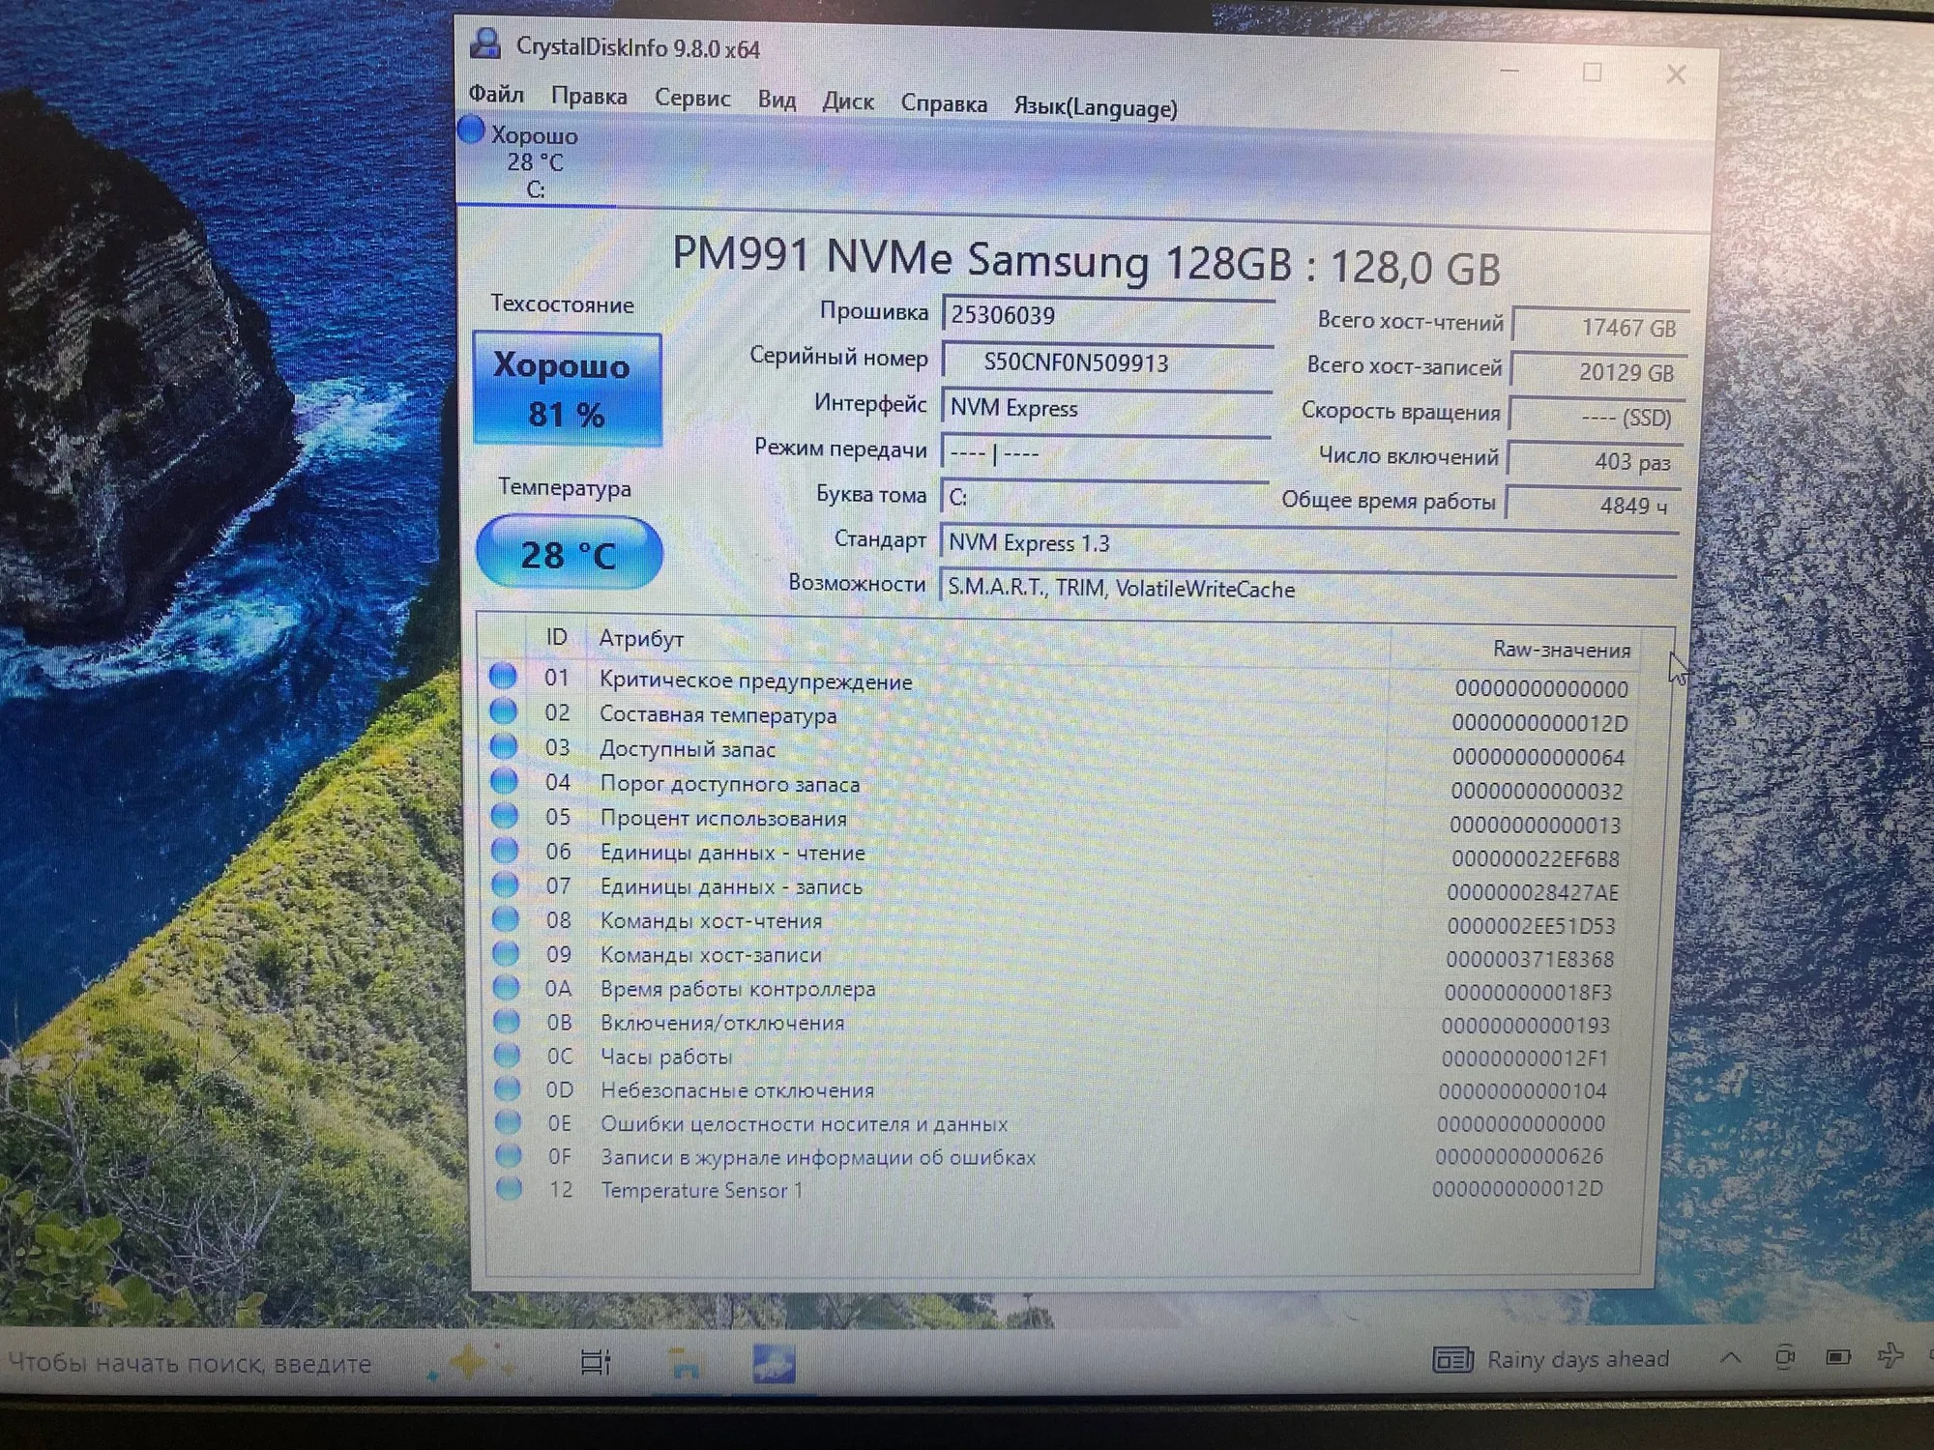Click the Прошивка field 25306039
The width and height of the screenshot is (1934, 1450).
(x=1108, y=316)
